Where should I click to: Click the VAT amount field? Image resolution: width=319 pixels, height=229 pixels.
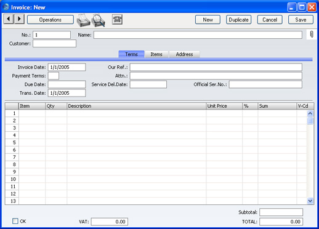tap(110, 222)
